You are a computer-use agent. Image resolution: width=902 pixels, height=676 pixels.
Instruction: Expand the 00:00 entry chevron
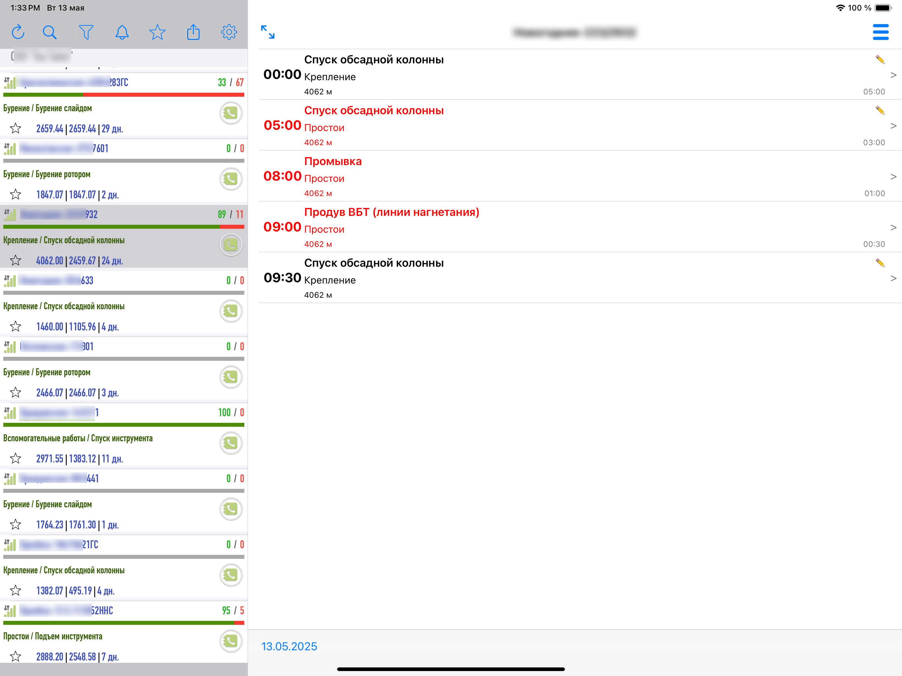tap(893, 75)
